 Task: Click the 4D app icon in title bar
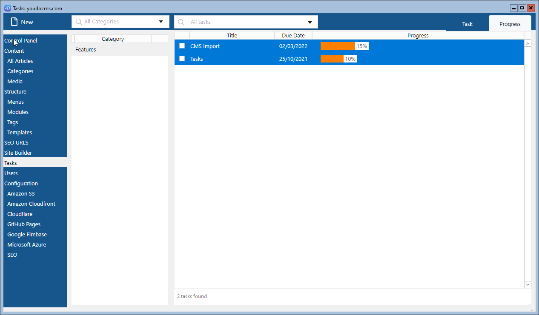7,8
